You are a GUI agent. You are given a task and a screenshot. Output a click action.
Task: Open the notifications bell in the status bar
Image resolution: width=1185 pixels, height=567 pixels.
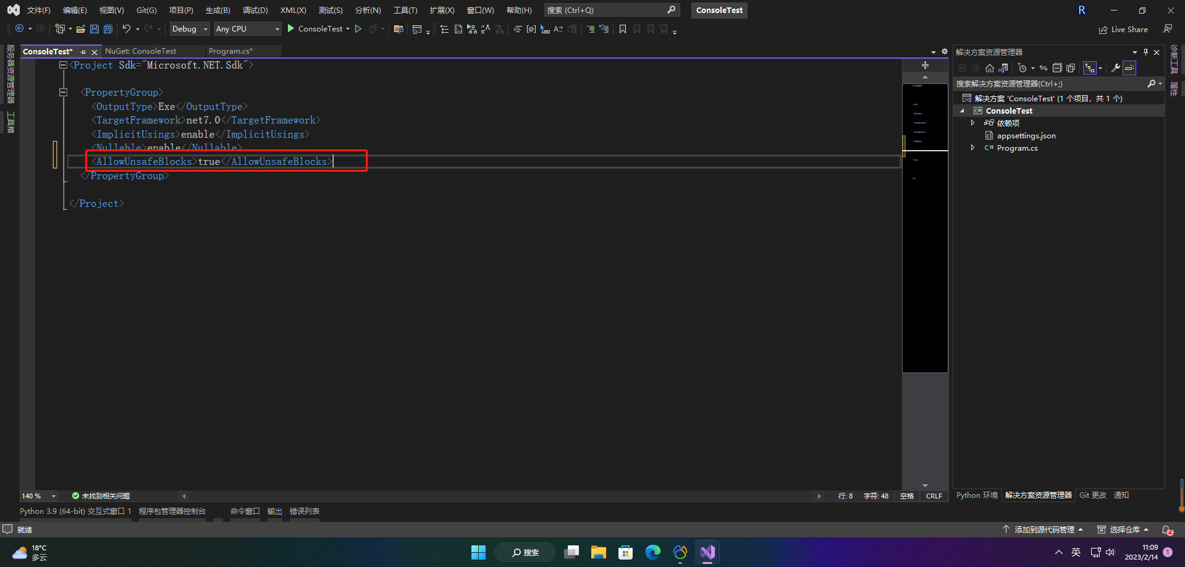point(1167,530)
